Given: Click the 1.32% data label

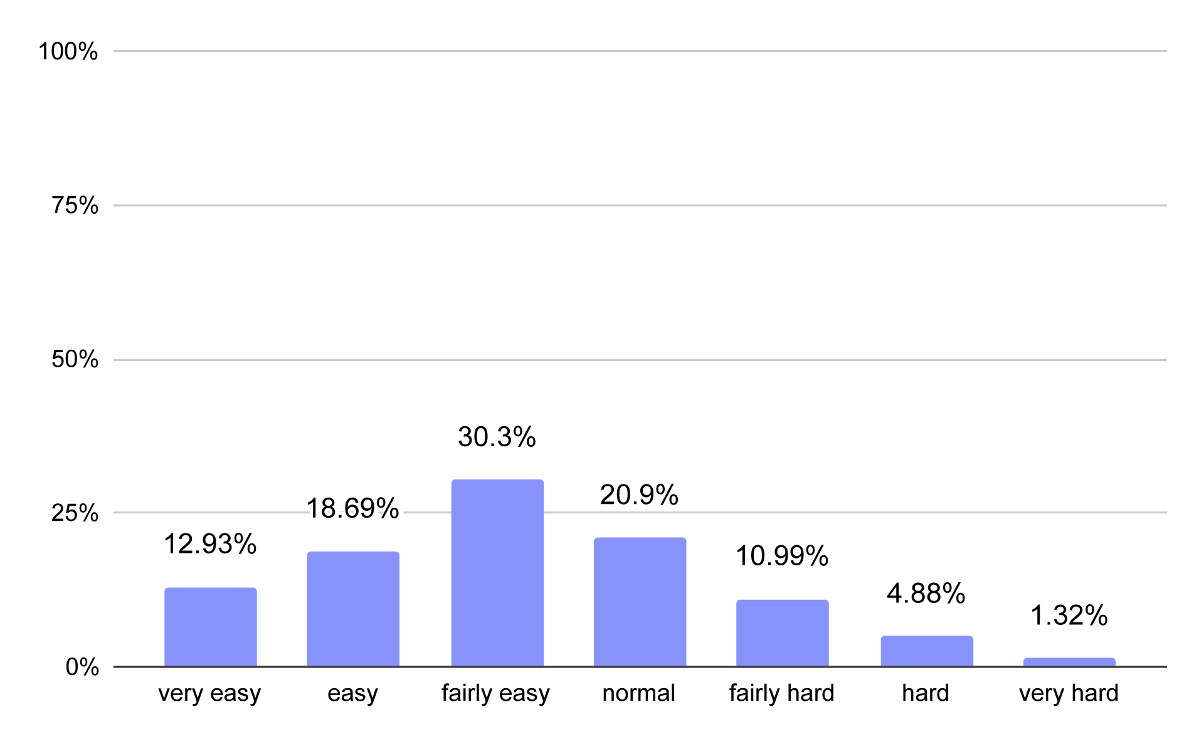Looking at the screenshot, I should tap(1069, 616).
